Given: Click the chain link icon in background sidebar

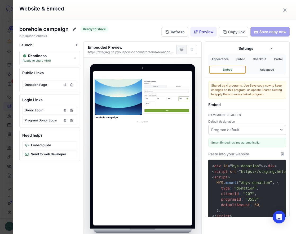Looking at the screenshot, I should coord(9,157).
